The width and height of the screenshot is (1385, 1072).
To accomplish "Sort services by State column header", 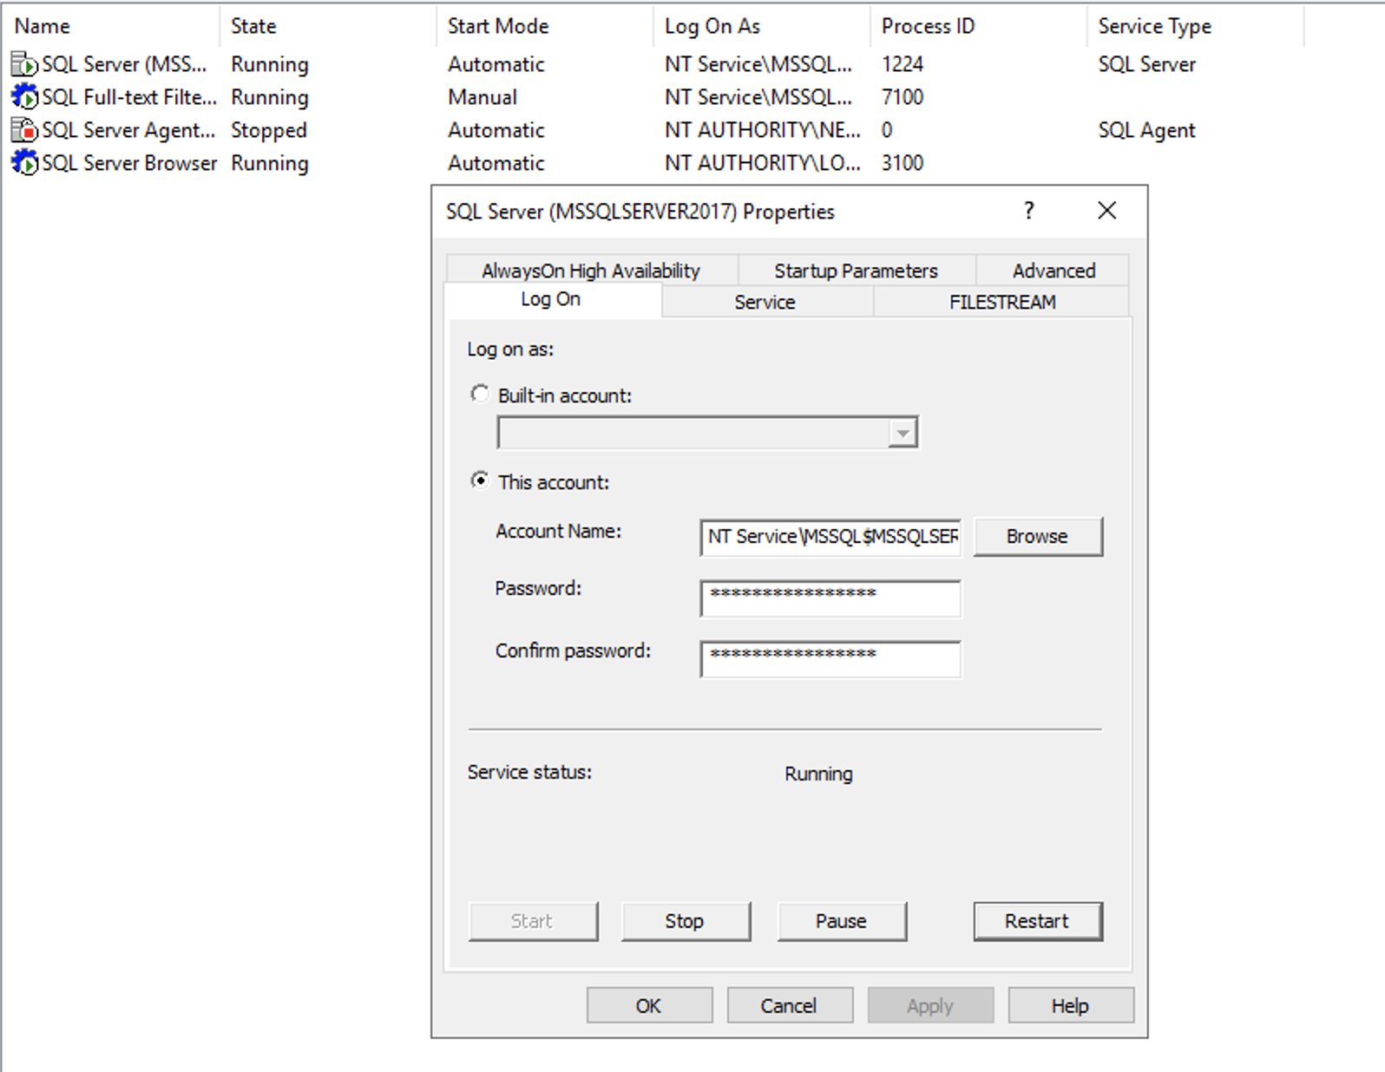I will click(x=328, y=26).
